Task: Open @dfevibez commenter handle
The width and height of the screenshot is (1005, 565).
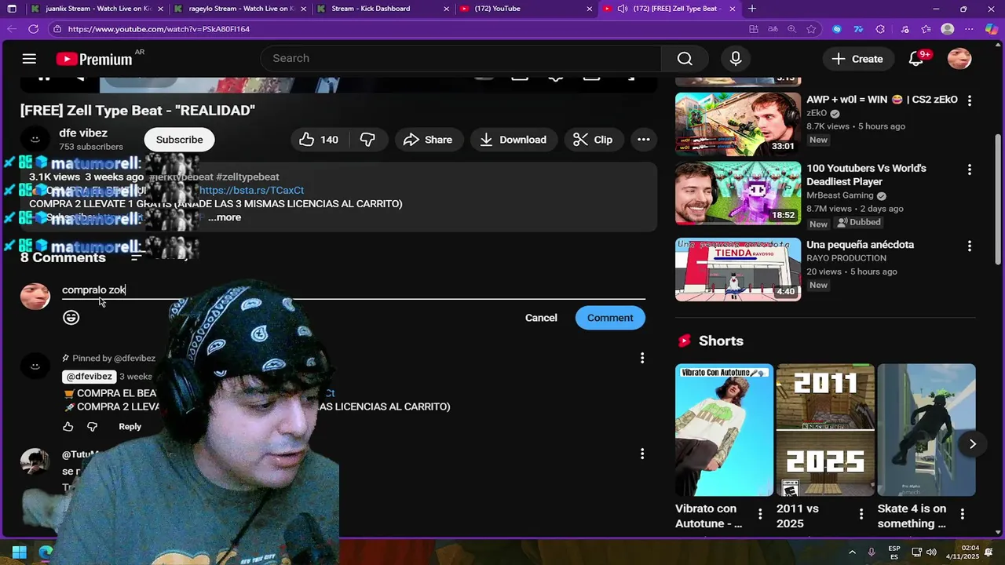Action: (89, 377)
